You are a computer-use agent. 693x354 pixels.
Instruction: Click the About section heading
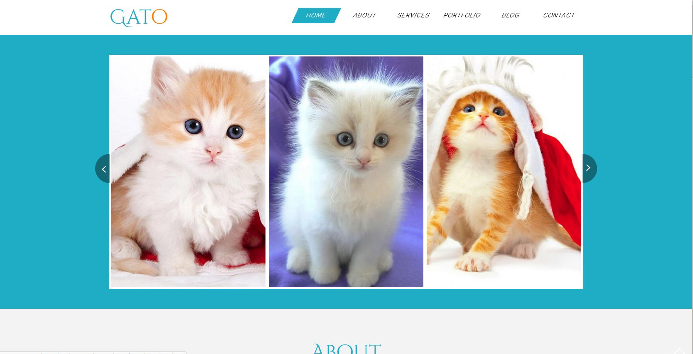pos(346,349)
